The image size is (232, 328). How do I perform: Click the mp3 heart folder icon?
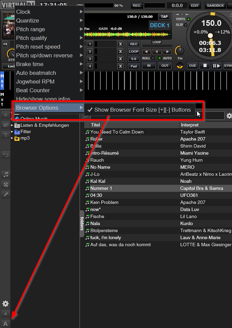(x=17, y=138)
